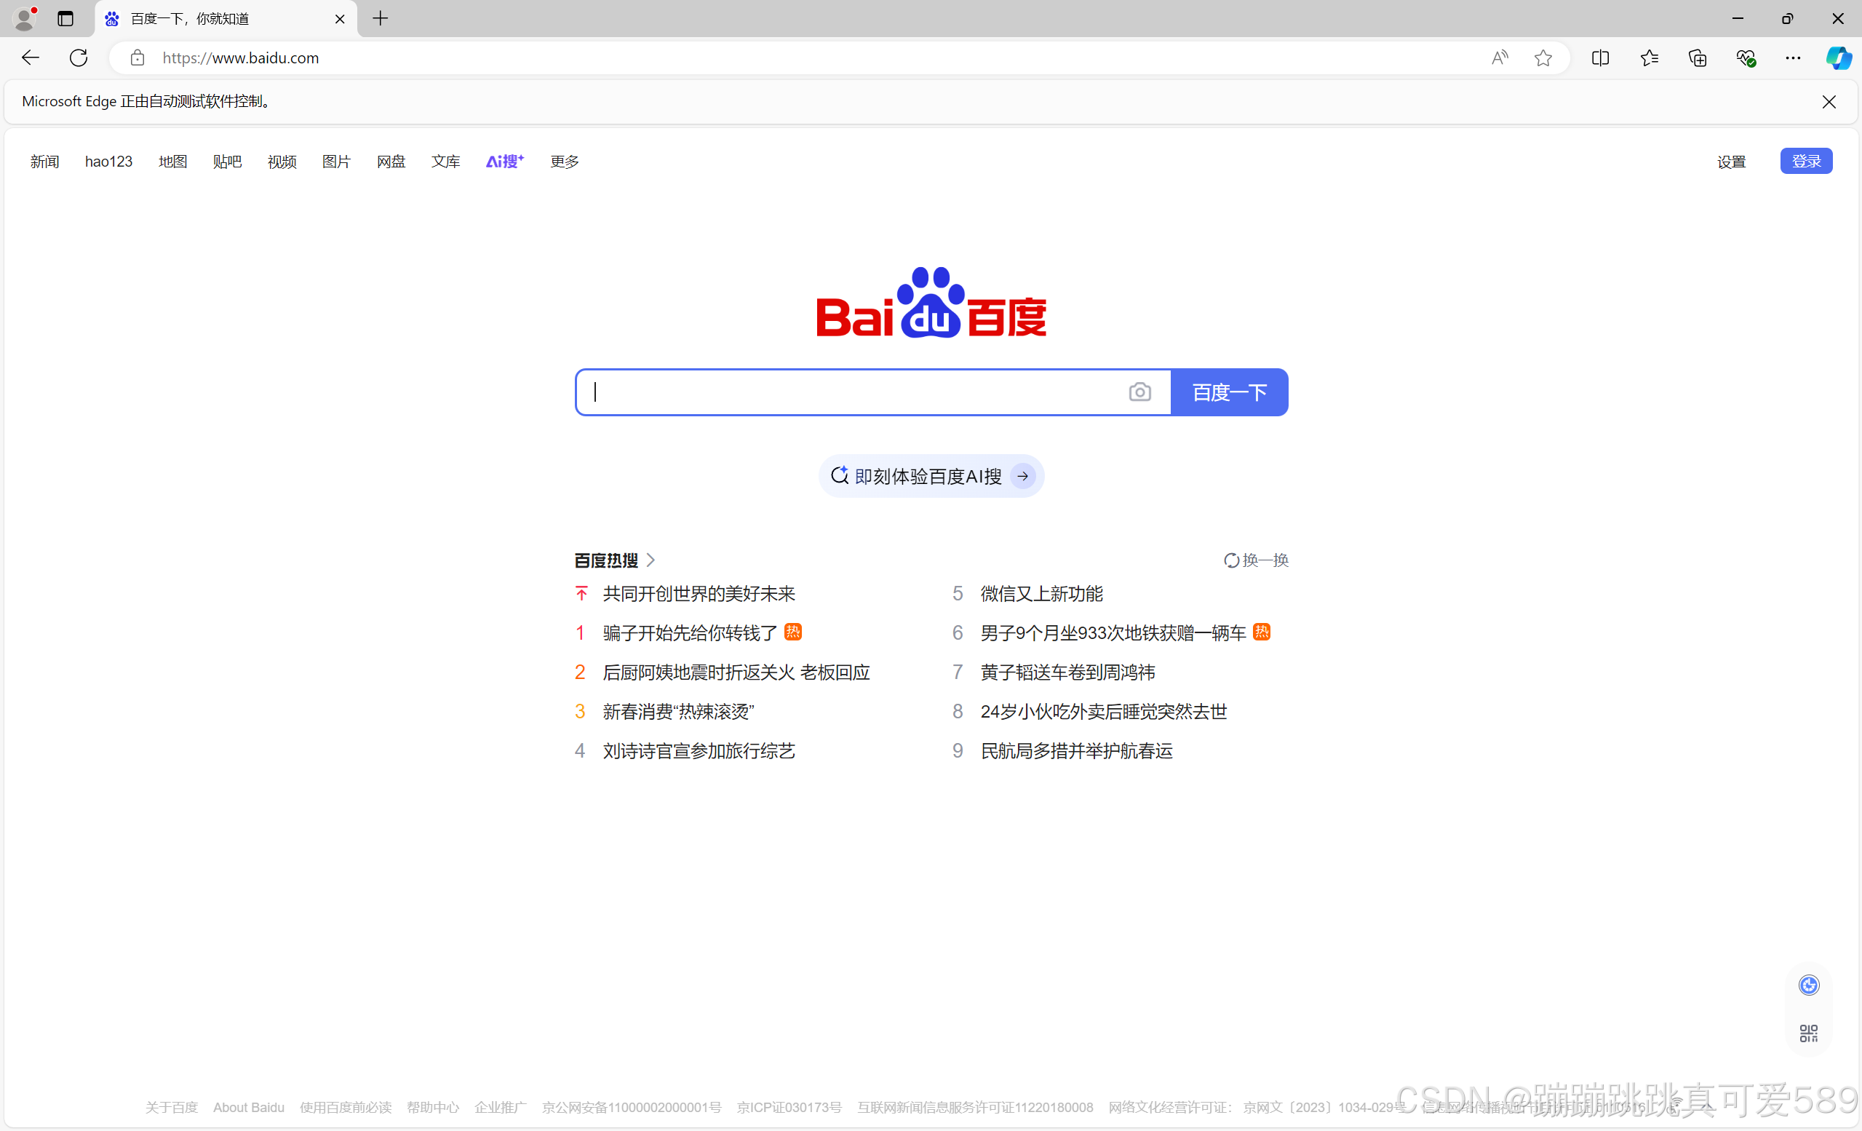Open AI搜 navigation link
The image size is (1862, 1131).
point(505,161)
